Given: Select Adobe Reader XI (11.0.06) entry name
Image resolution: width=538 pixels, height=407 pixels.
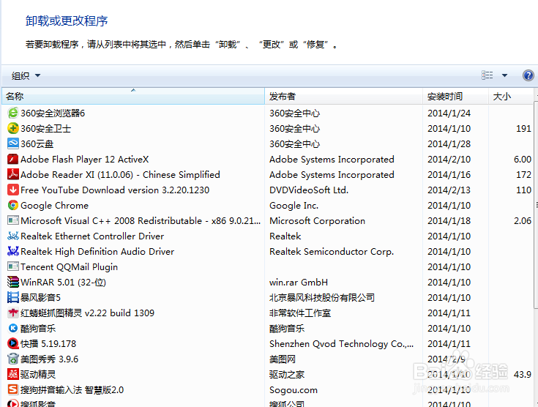Looking at the screenshot, I should pos(120,175).
